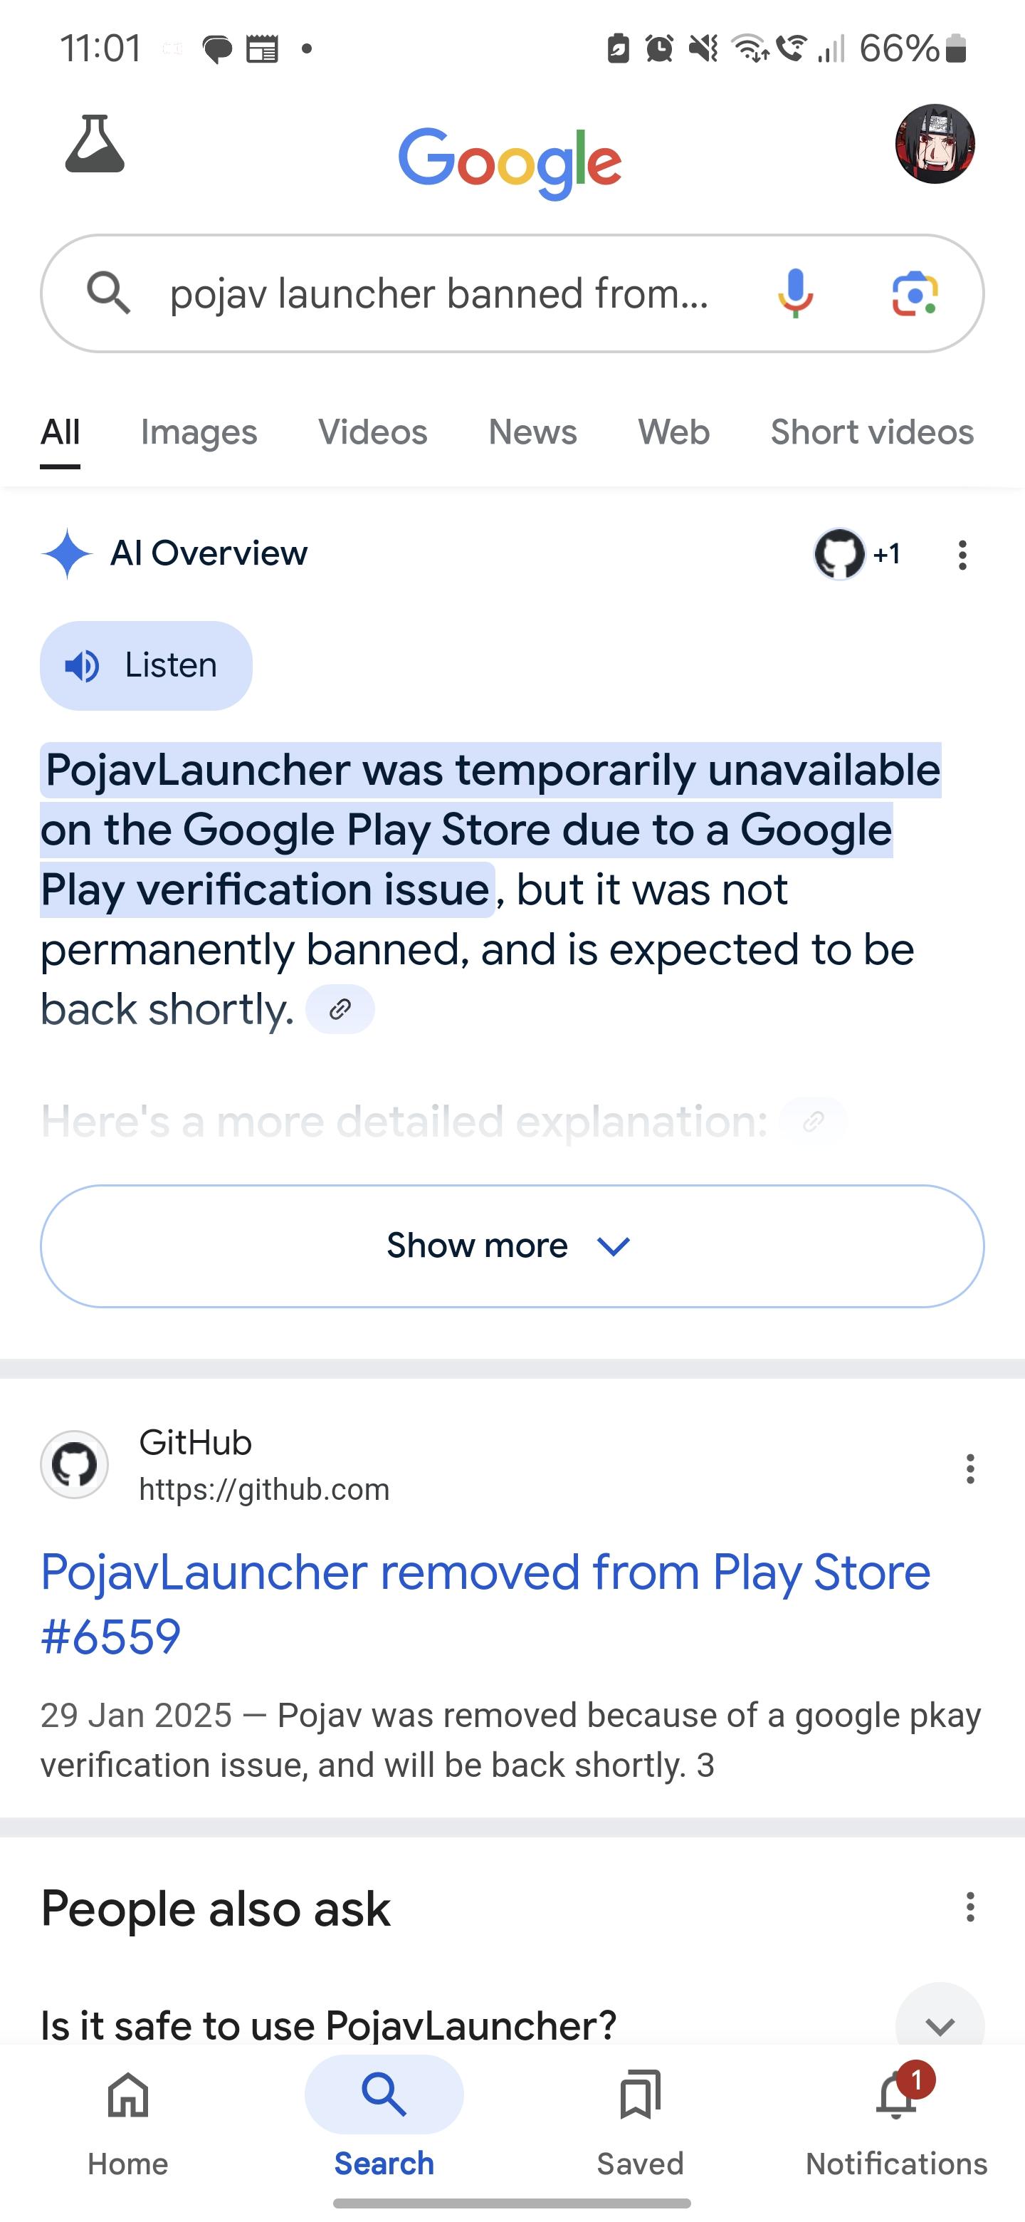Switch to Images results tab
This screenshot has height=2222, width=1025.
pos(199,432)
